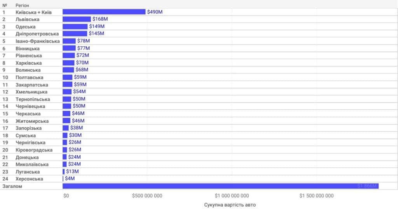This screenshot has width=398, height=211.
Task: Click the Закарпатська $59M bar
Action: coord(68,84)
